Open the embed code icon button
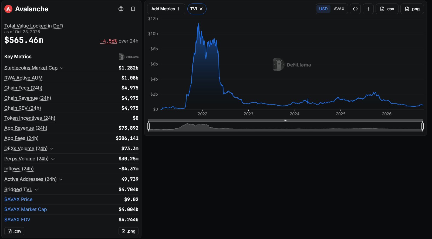 pyautogui.click(x=355, y=9)
